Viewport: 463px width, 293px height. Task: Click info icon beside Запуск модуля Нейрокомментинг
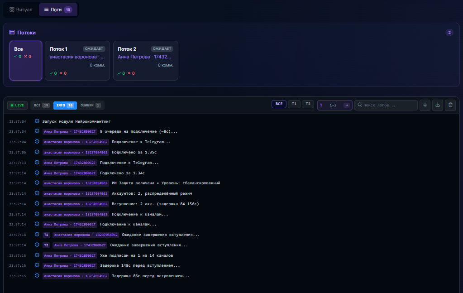(x=37, y=121)
